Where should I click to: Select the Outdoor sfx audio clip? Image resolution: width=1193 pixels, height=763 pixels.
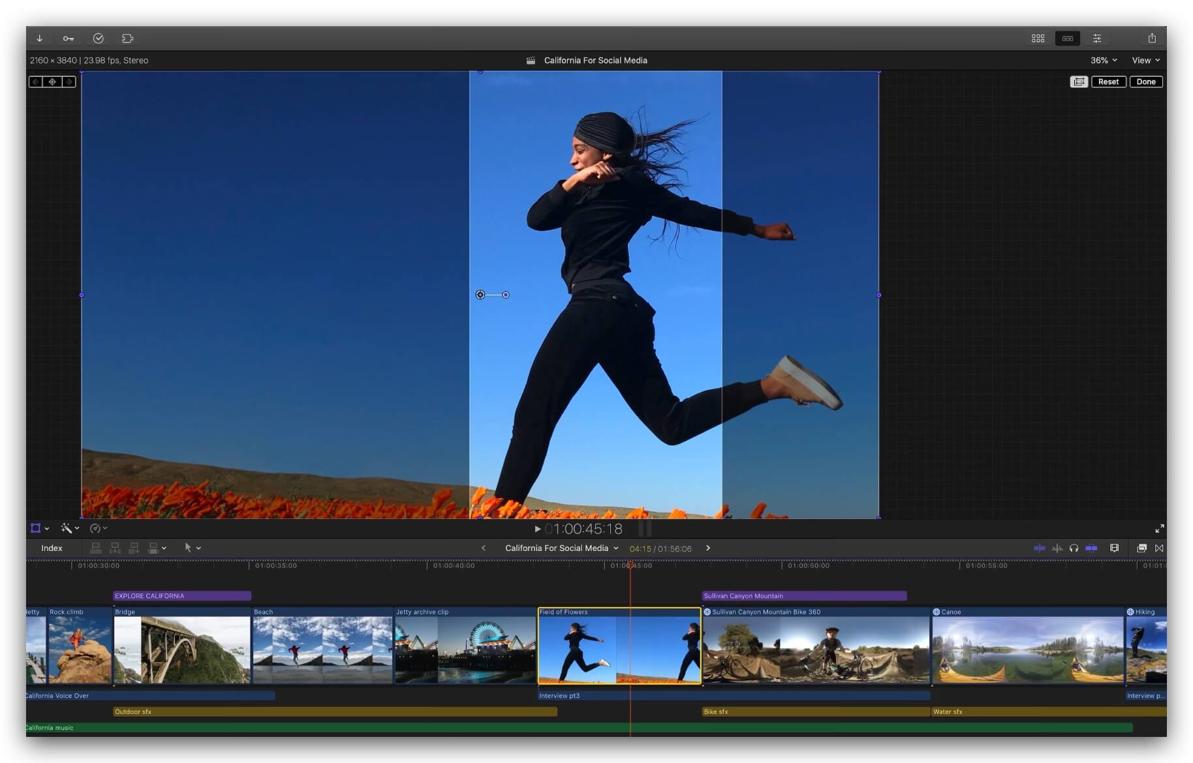(335, 711)
